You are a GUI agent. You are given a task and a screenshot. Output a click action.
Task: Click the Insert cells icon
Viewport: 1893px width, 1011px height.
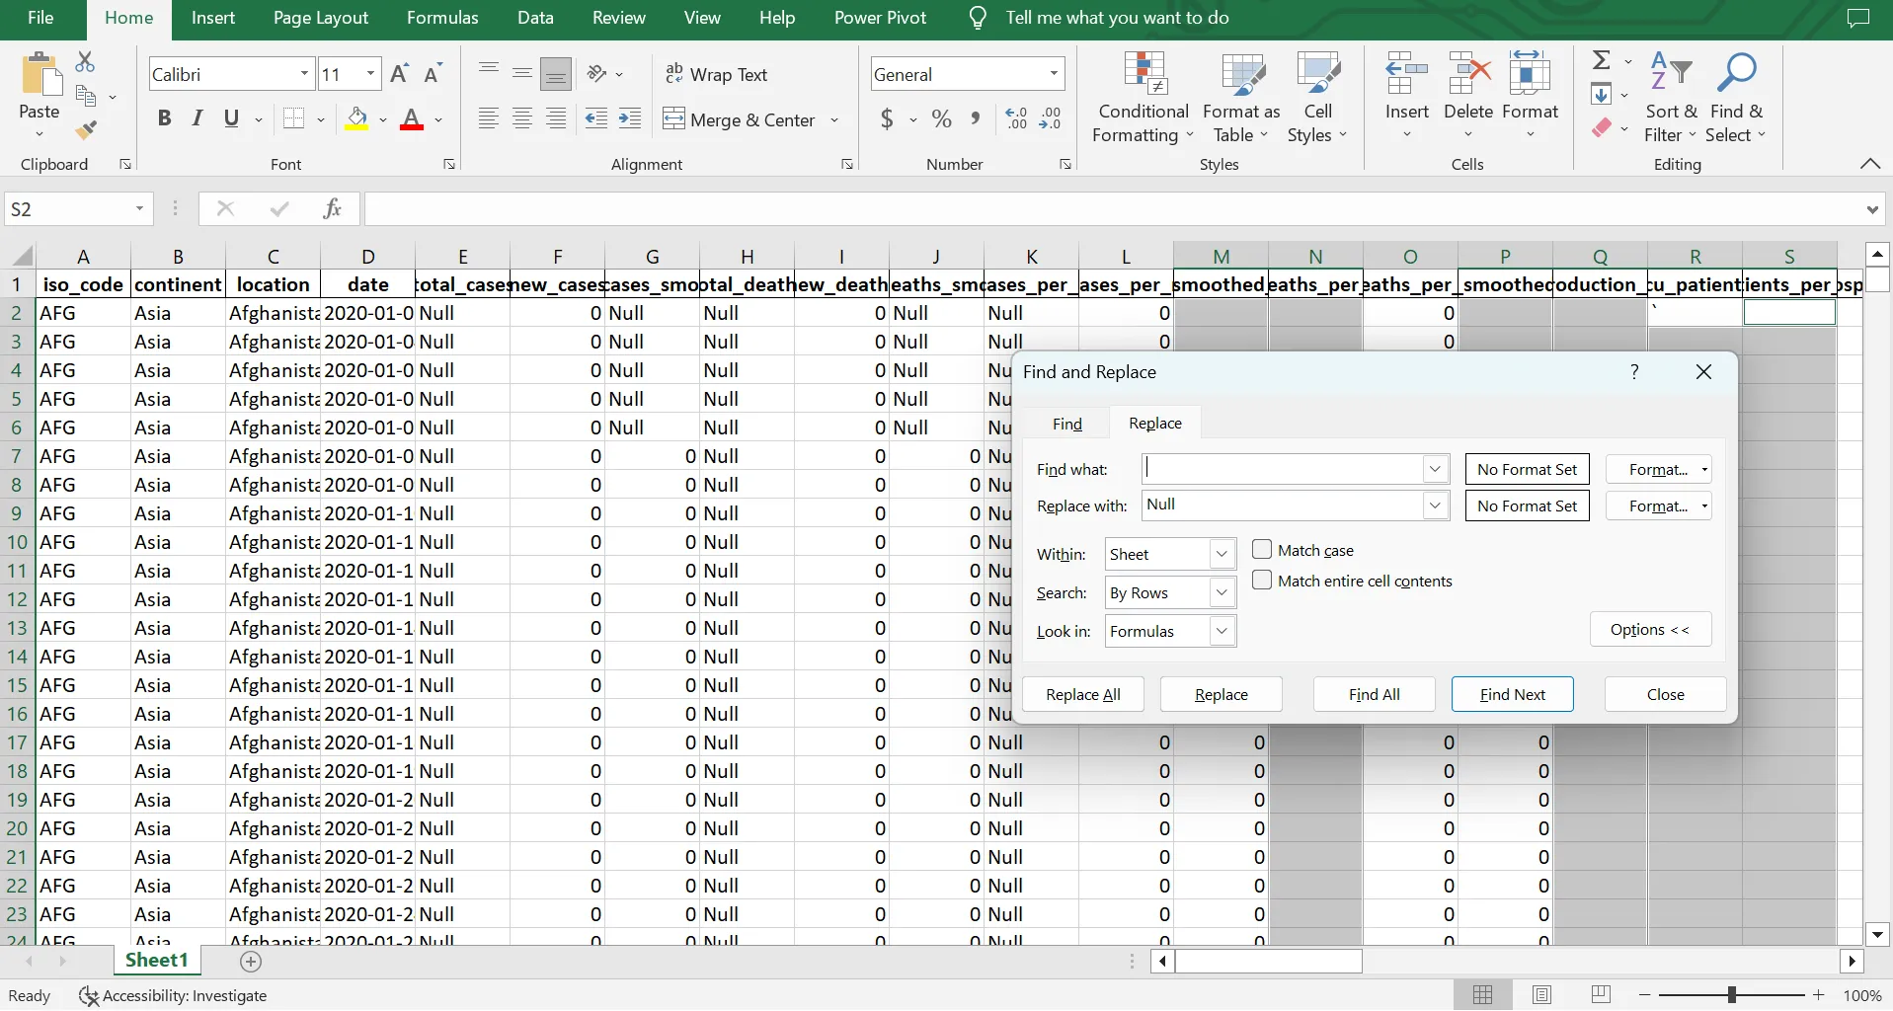(1407, 75)
